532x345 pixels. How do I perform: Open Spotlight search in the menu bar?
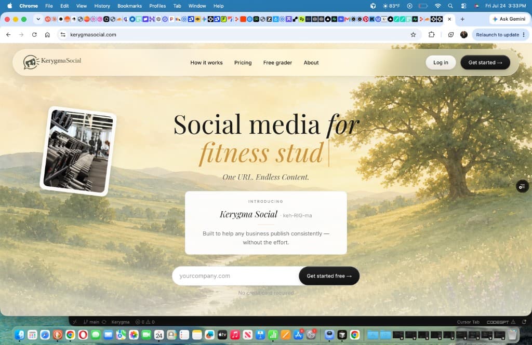coord(450,6)
